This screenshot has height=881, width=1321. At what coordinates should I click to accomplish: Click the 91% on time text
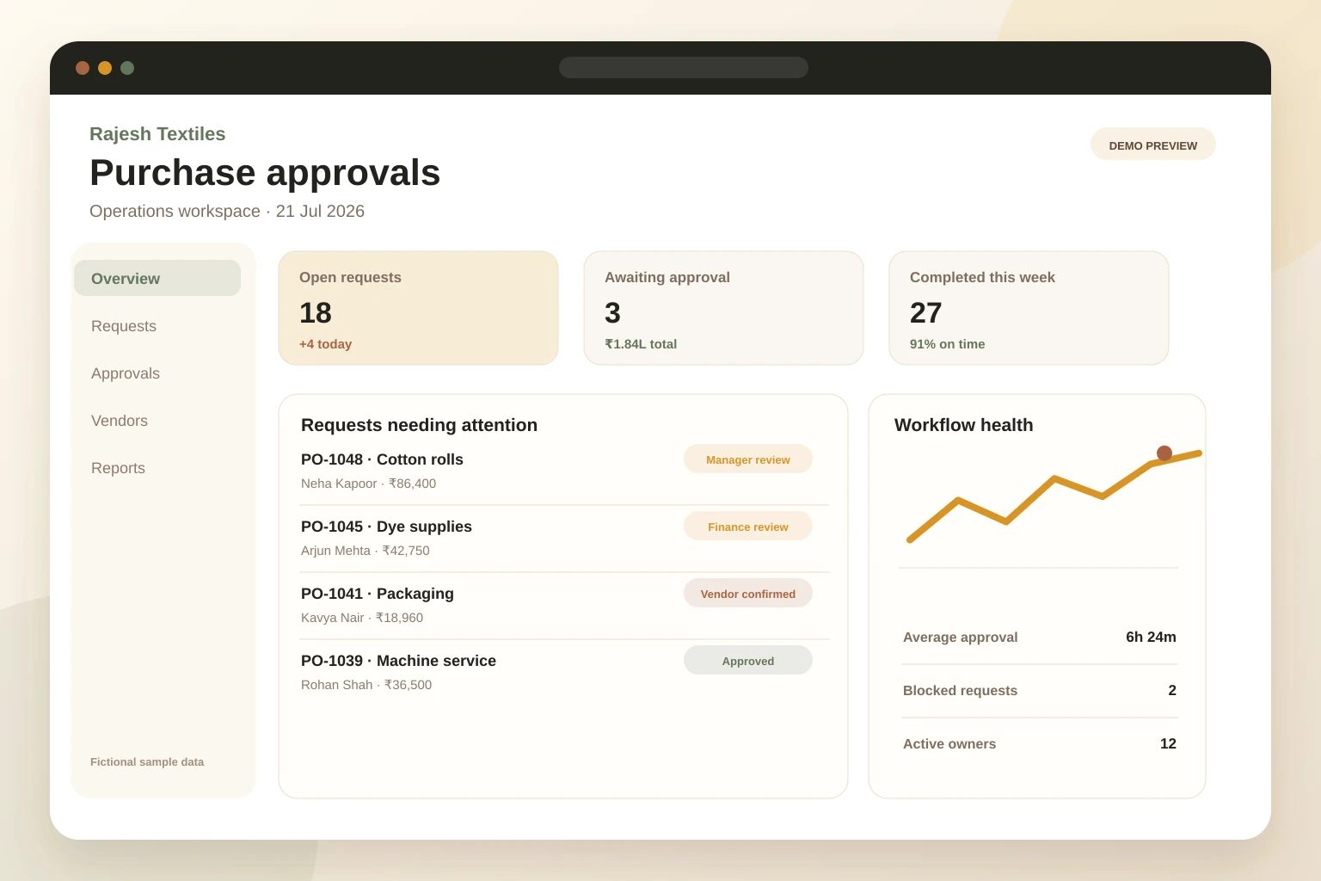(x=947, y=344)
